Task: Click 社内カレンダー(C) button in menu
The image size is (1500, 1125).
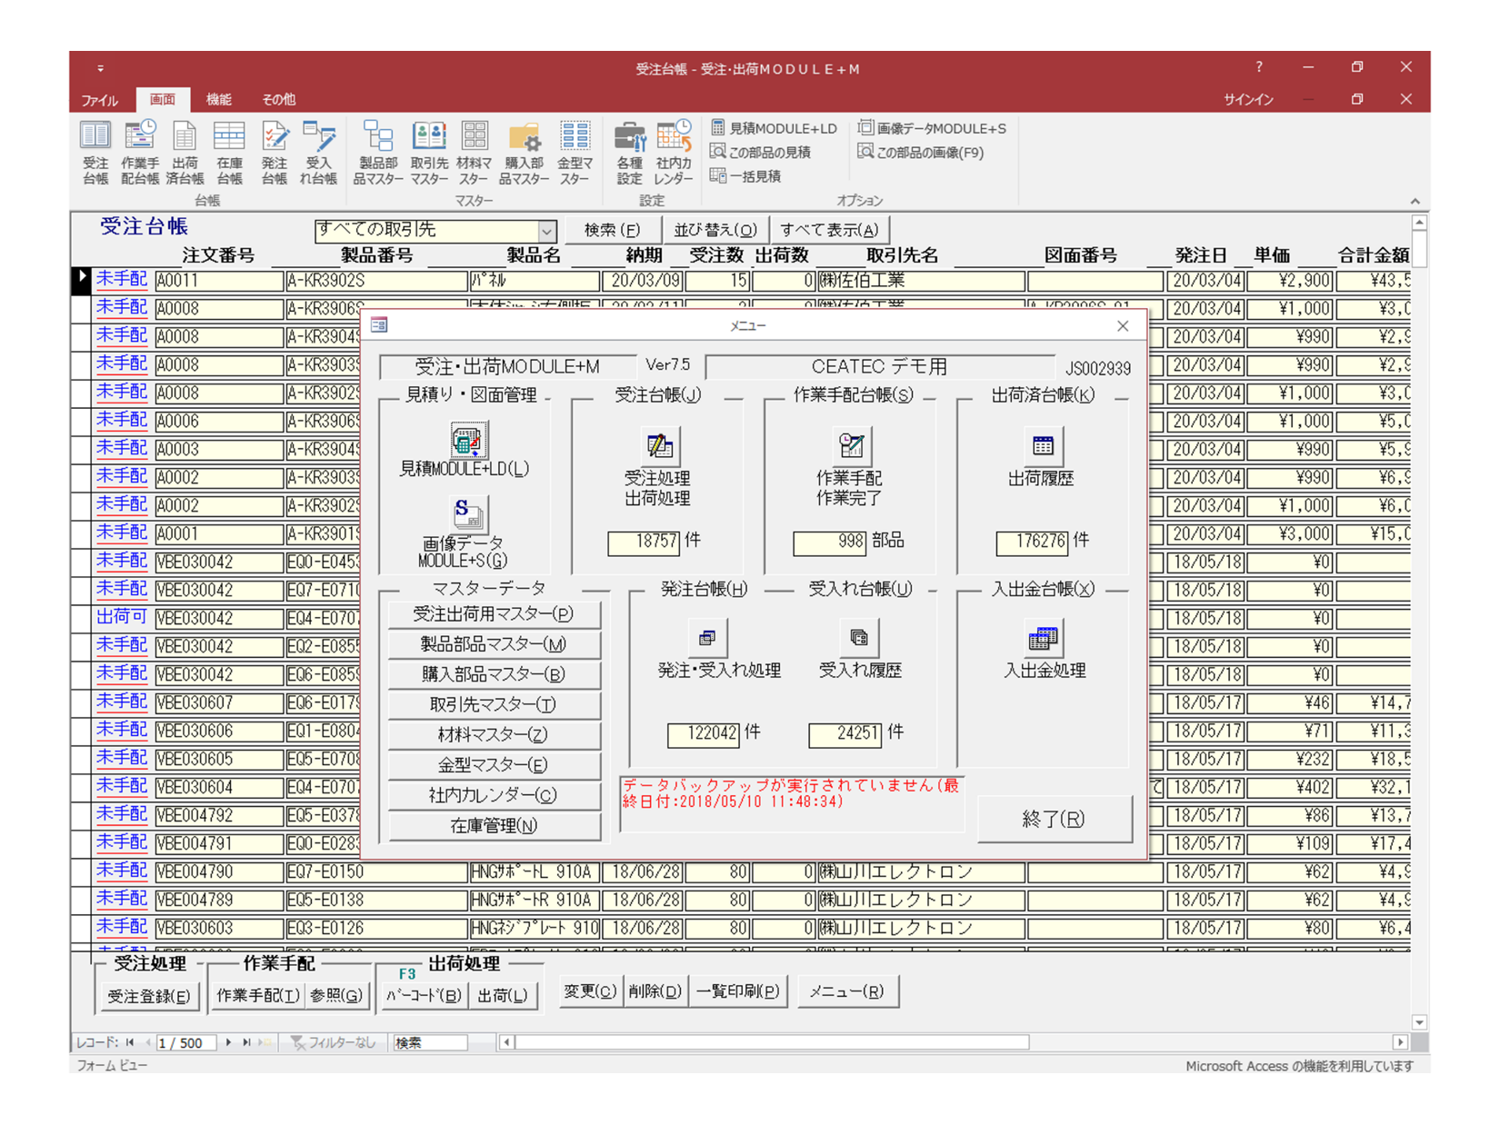Action: 494,795
